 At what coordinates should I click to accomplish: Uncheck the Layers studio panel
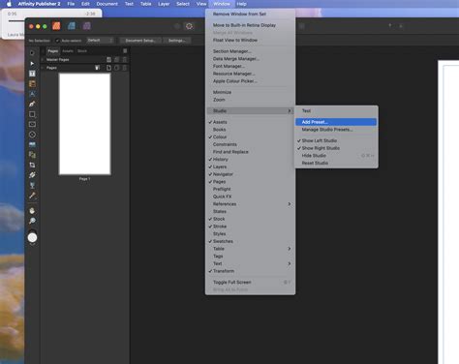click(220, 167)
